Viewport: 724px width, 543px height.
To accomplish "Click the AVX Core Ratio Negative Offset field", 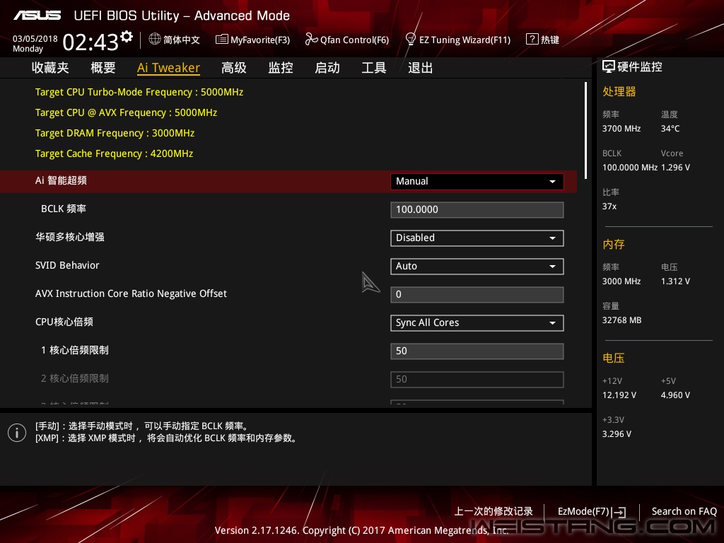I will tap(477, 295).
